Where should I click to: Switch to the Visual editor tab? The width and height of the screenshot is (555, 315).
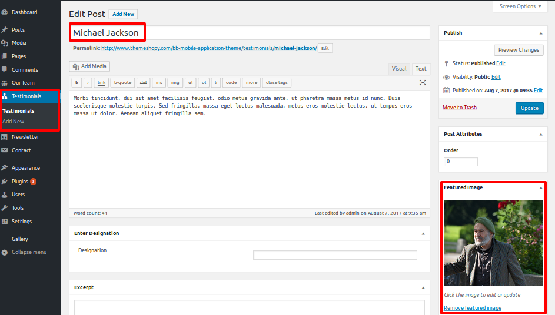point(399,69)
